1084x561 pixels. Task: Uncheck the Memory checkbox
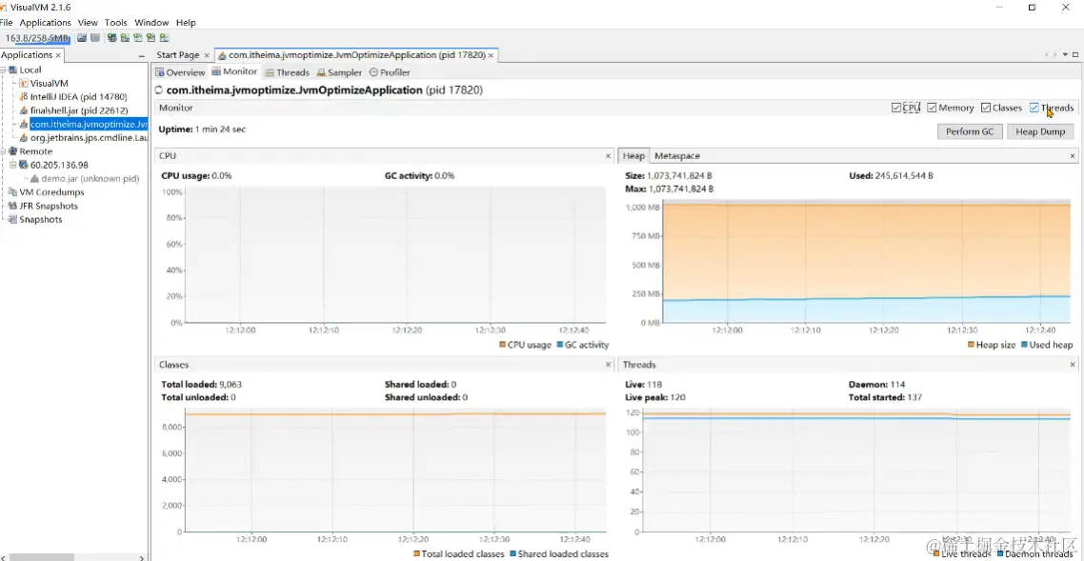coord(932,108)
